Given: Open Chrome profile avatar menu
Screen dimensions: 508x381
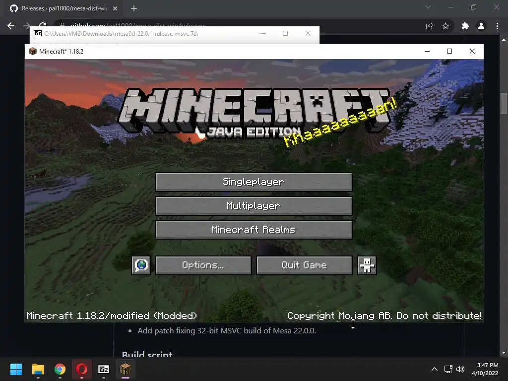Looking at the screenshot, I should (x=481, y=26).
